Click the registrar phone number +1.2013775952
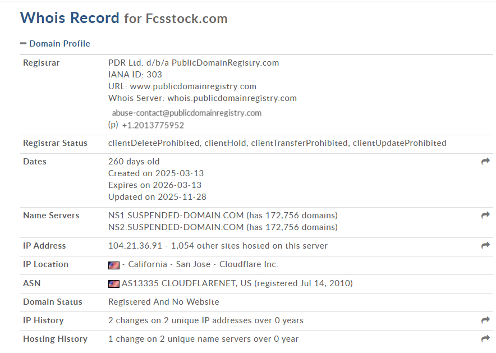The height and width of the screenshot is (353, 496). pos(153,125)
